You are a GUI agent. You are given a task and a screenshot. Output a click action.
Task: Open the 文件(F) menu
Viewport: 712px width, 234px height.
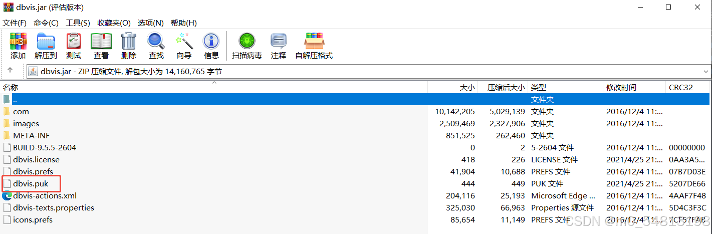[15, 23]
